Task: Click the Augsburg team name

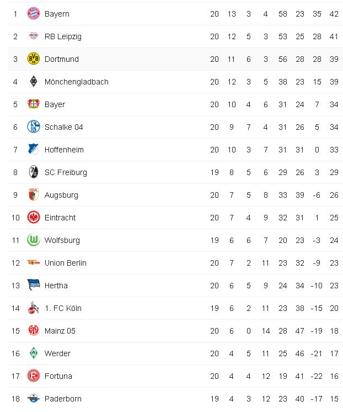Action: pos(61,195)
